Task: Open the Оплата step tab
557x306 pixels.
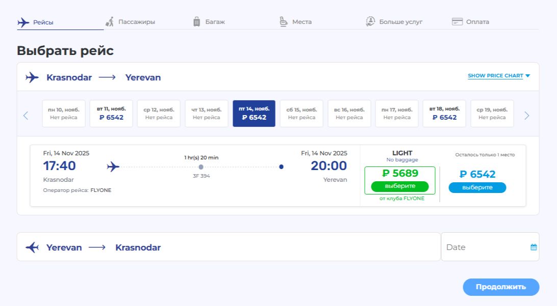Action: point(477,22)
